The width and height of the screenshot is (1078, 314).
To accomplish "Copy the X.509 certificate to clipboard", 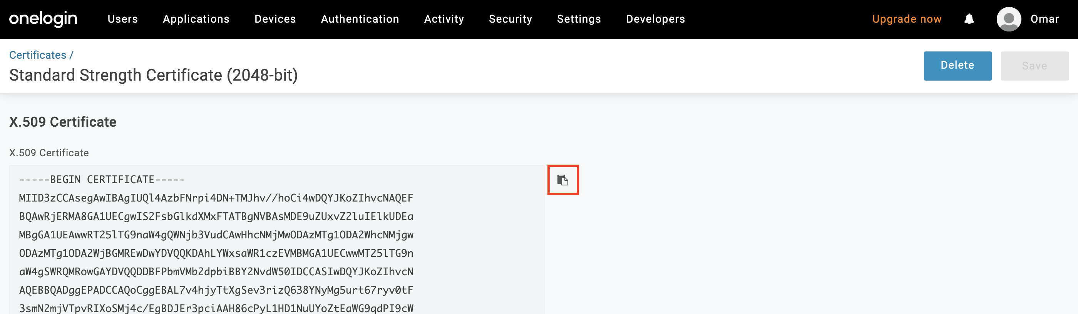I will point(562,180).
